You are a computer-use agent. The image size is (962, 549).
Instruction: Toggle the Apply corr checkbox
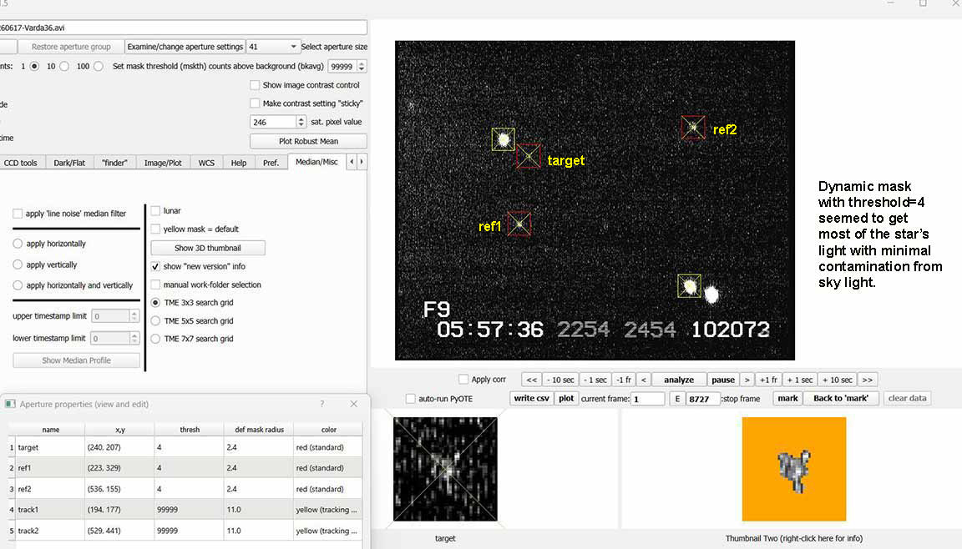[463, 380]
